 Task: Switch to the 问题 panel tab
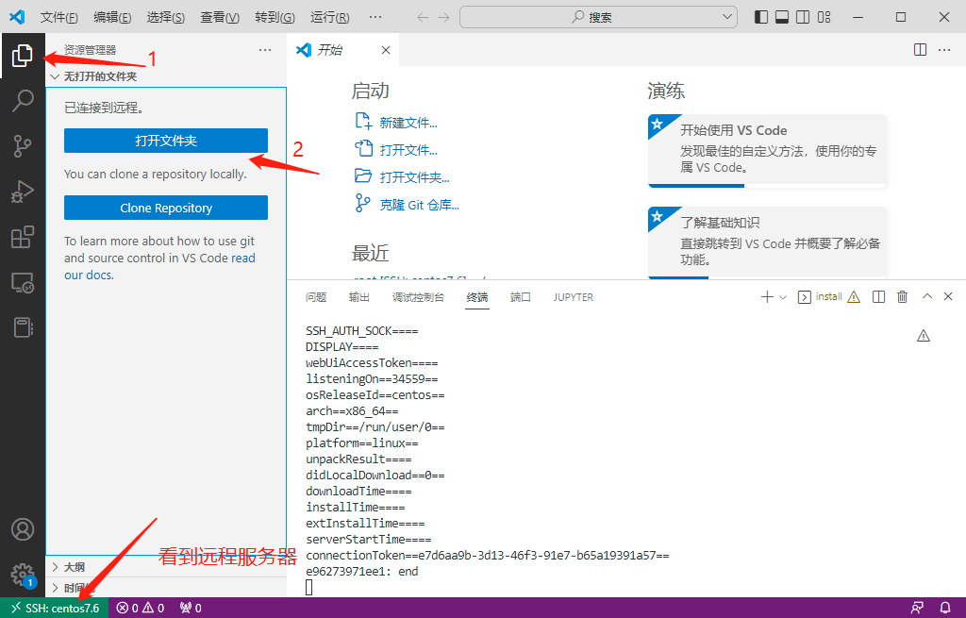[x=316, y=297]
